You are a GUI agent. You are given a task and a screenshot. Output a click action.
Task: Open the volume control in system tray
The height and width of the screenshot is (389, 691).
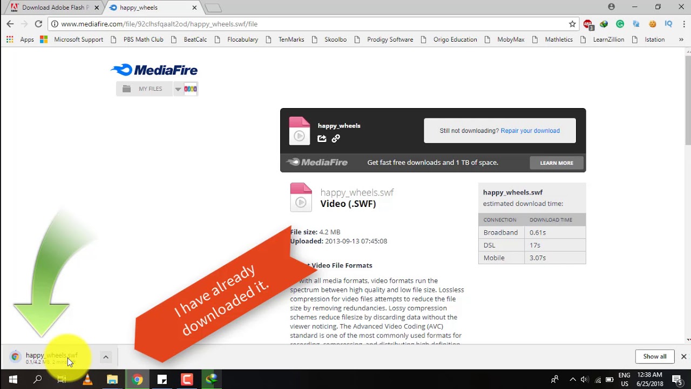click(584, 379)
